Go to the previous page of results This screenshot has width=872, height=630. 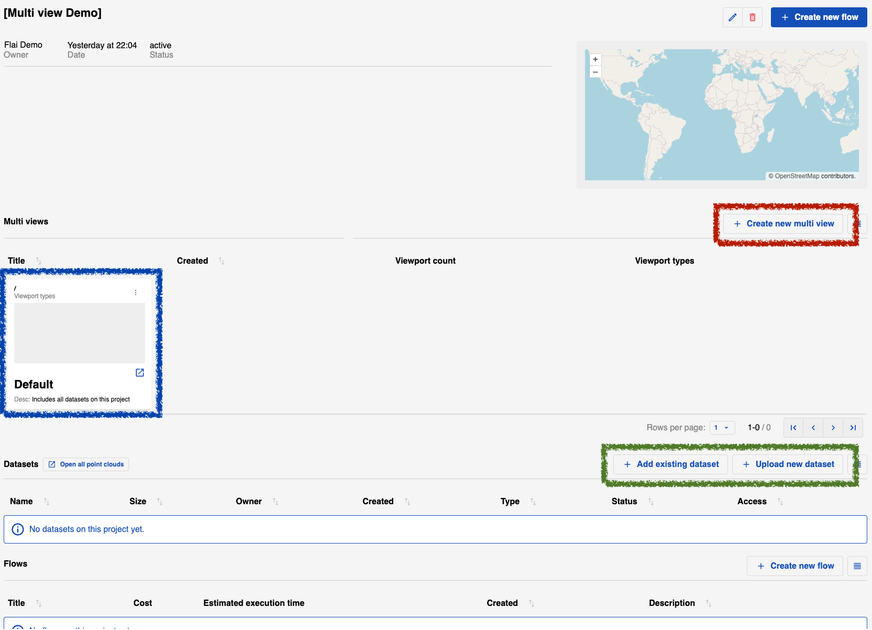pos(813,428)
